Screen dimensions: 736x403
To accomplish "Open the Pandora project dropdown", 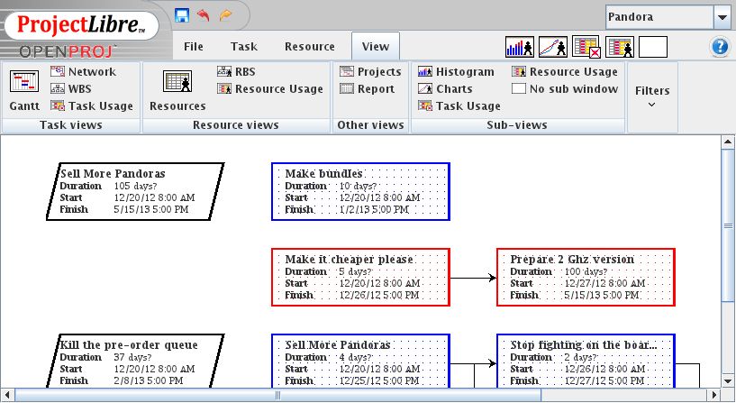I will [722, 17].
